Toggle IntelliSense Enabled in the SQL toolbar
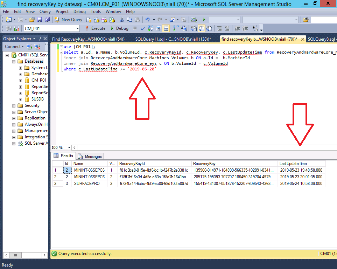Screen dimensions: 337x269 coord(166,28)
